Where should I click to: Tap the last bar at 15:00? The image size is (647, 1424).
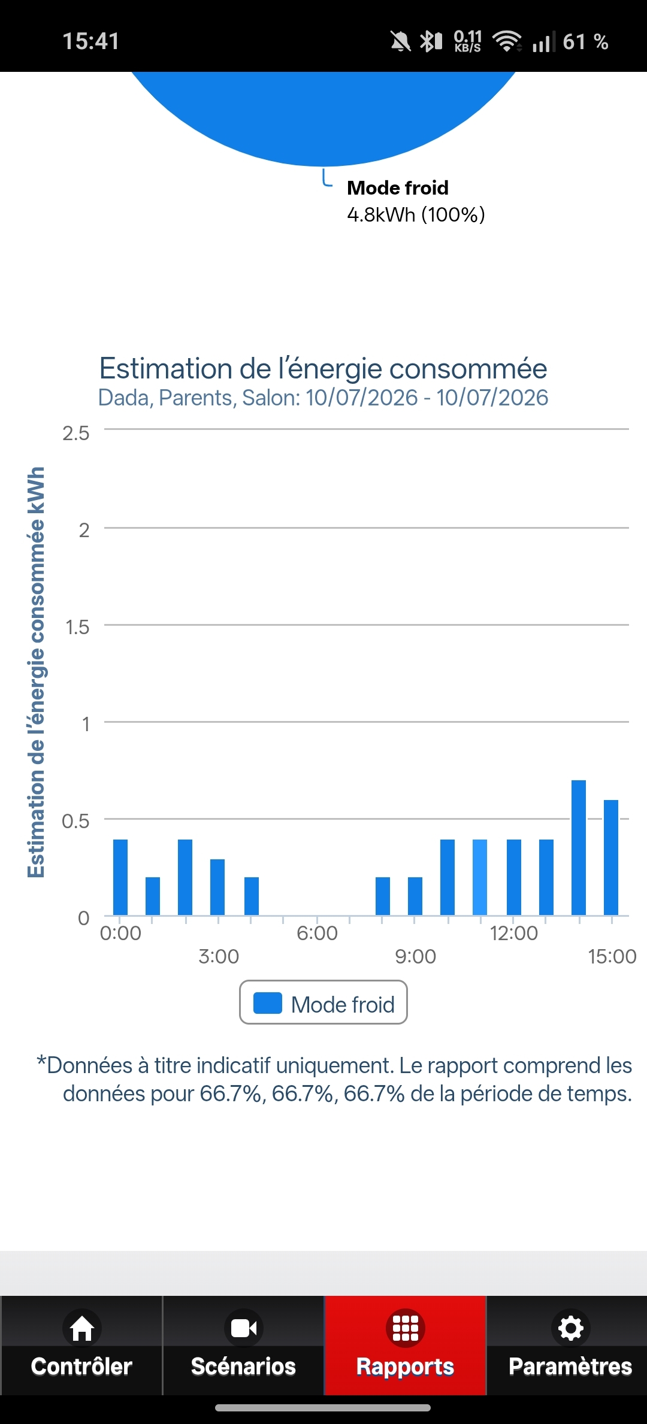(x=611, y=858)
